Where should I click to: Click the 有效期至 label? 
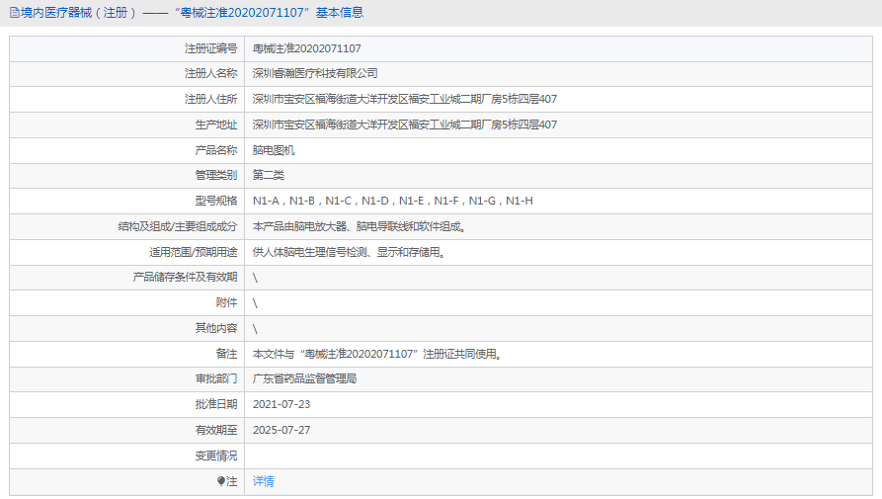(x=216, y=431)
